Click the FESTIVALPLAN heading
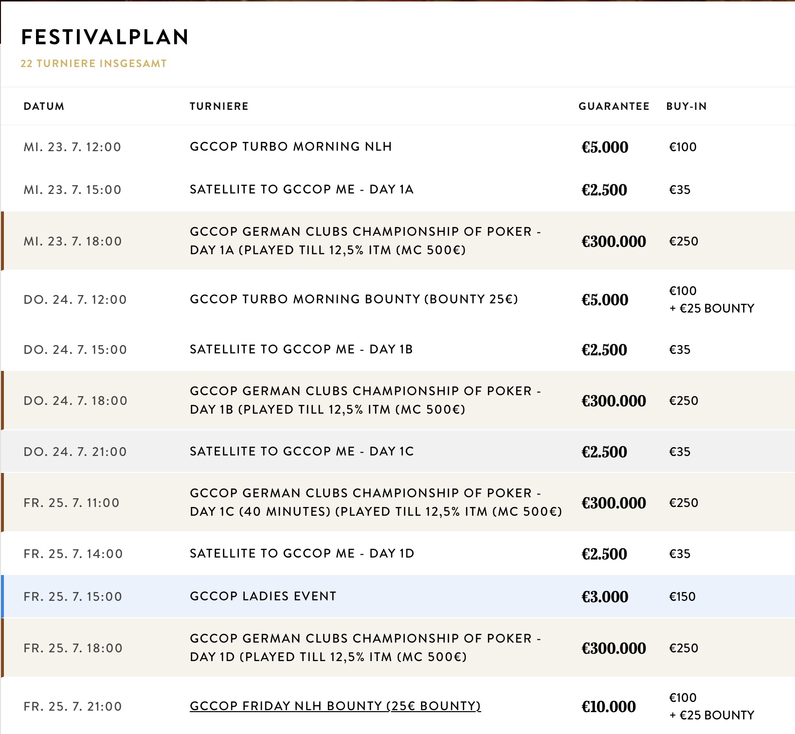The height and width of the screenshot is (734, 795). click(105, 37)
